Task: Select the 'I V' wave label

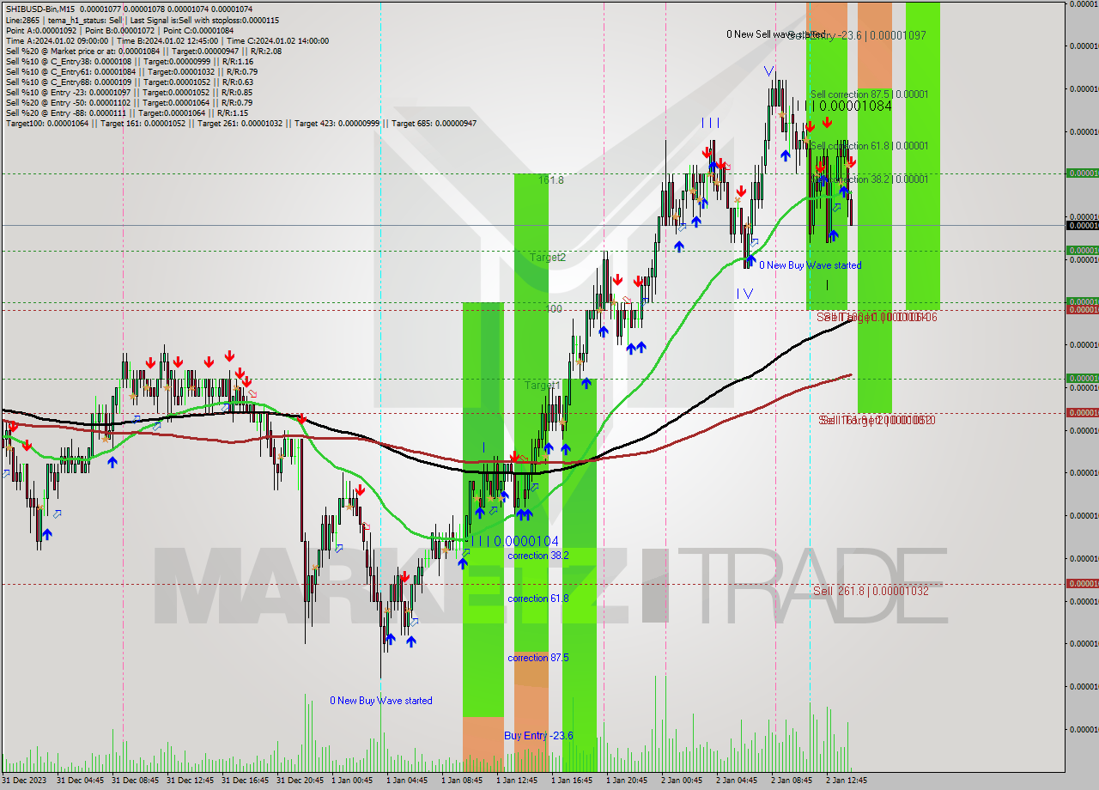Action: pyautogui.click(x=744, y=294)
